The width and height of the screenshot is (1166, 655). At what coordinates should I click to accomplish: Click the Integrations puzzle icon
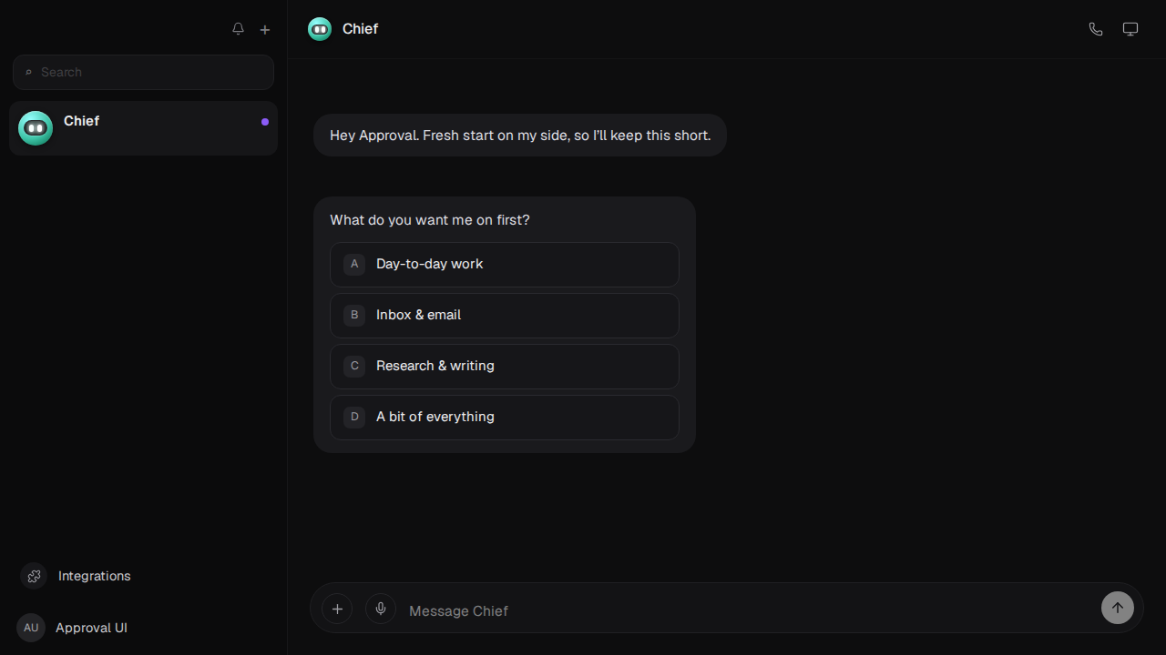(x=34, y=576)
